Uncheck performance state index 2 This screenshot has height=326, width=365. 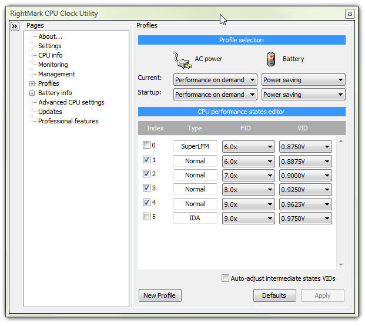point(146,174)
